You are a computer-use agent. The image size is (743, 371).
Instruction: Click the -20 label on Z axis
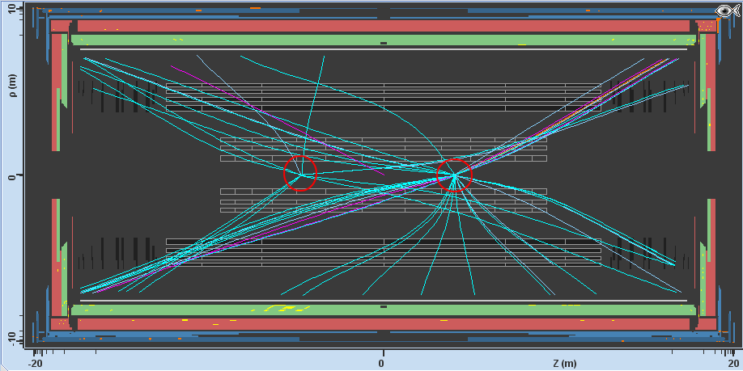click(x=36, y=363)
